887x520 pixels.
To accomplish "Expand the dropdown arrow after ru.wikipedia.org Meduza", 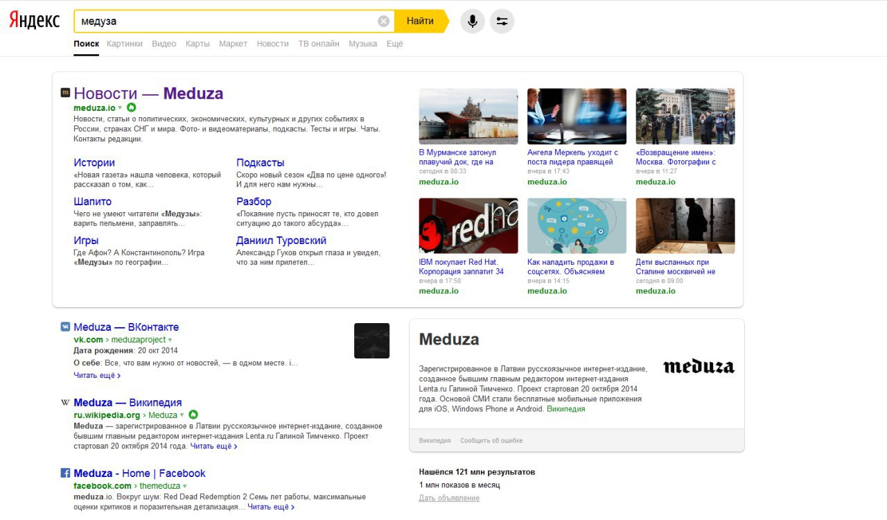I will 182,415.
